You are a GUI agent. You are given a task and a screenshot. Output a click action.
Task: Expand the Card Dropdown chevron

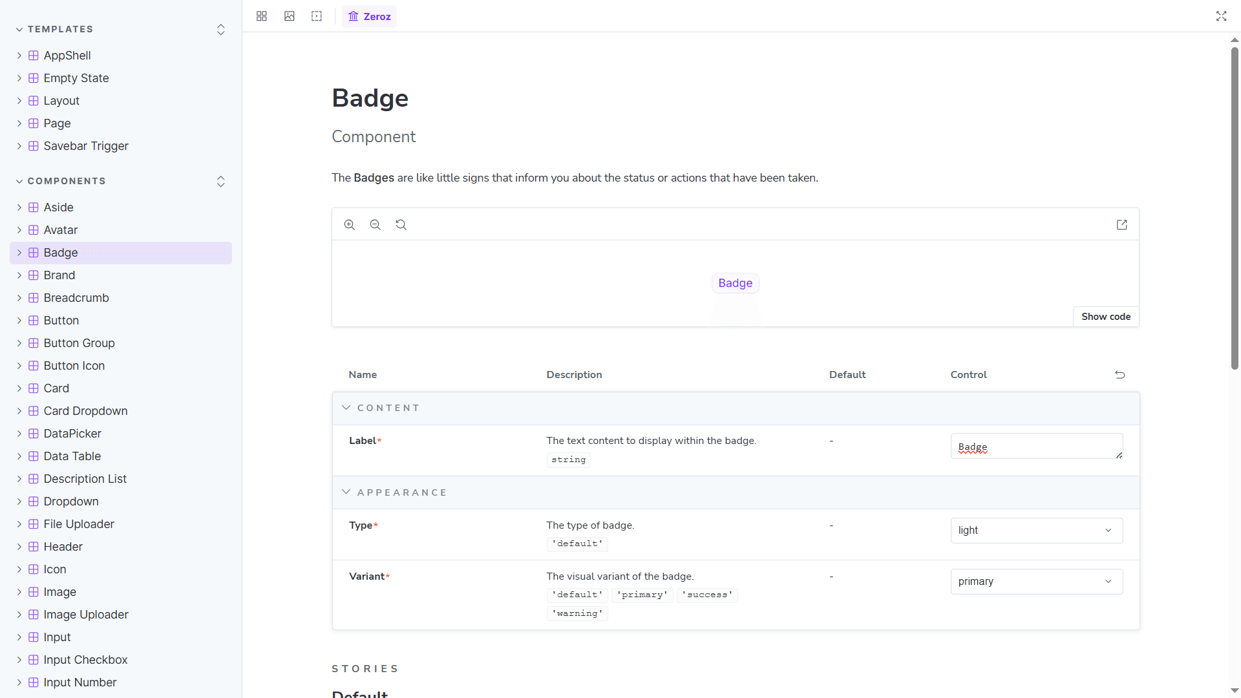pos(19,411)
